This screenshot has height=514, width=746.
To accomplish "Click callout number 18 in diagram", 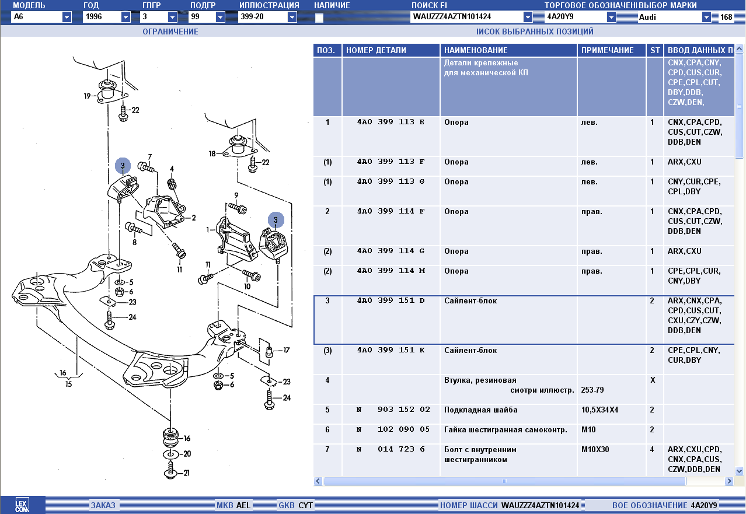I will point(212,154).
